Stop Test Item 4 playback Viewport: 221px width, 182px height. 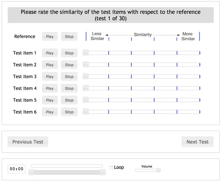(69, 88)
